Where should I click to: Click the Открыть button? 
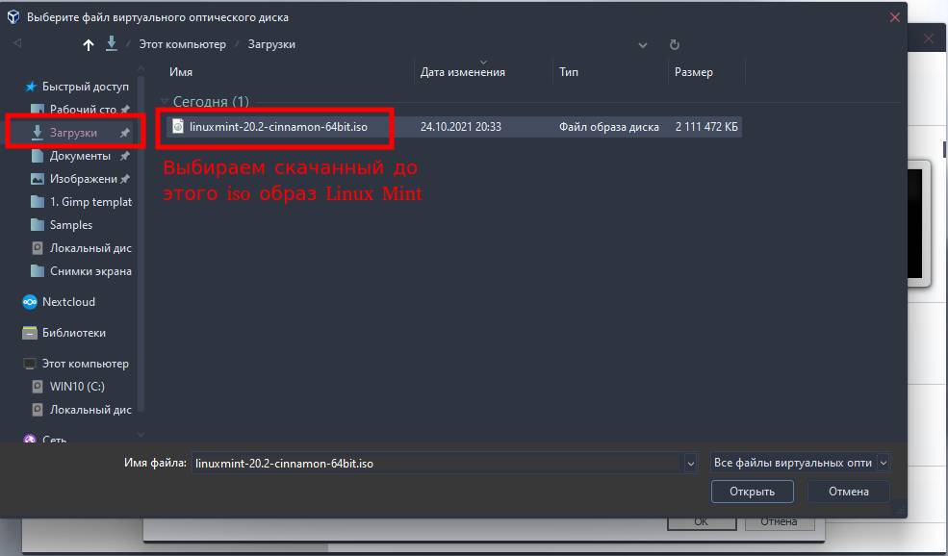point(752,492)
